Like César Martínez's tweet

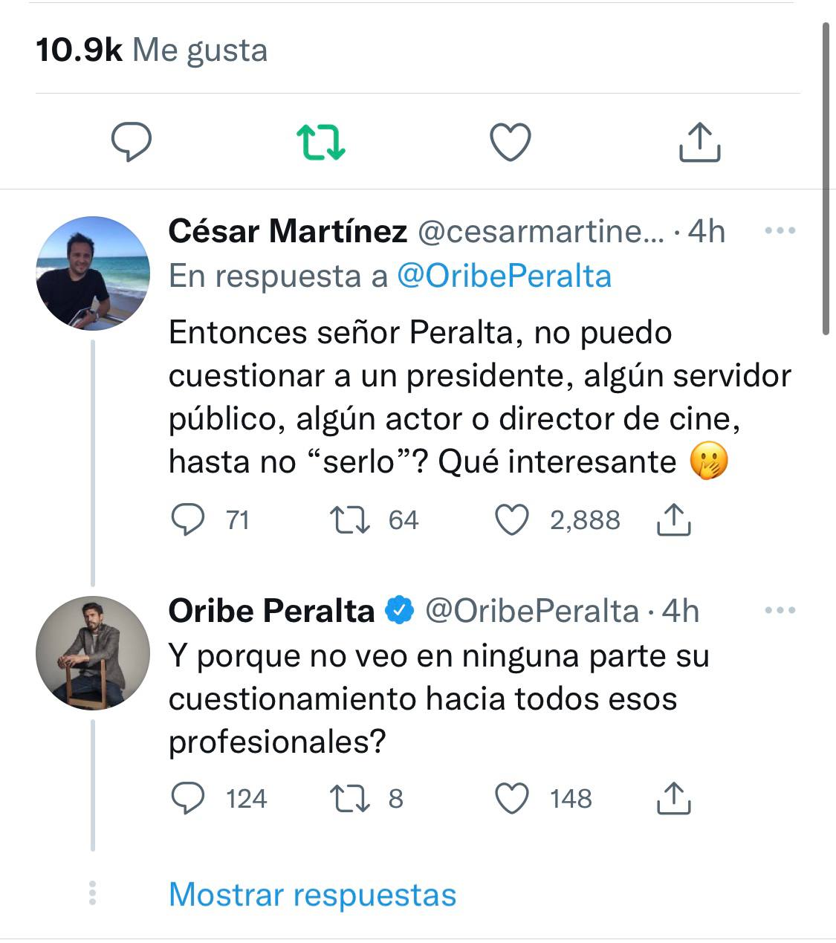[512, 520]
